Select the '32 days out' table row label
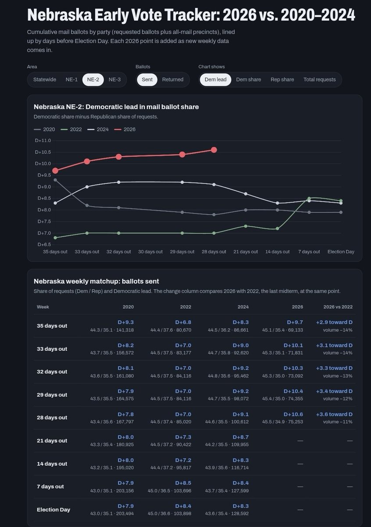The image size is (371, 527). point(52,372)
